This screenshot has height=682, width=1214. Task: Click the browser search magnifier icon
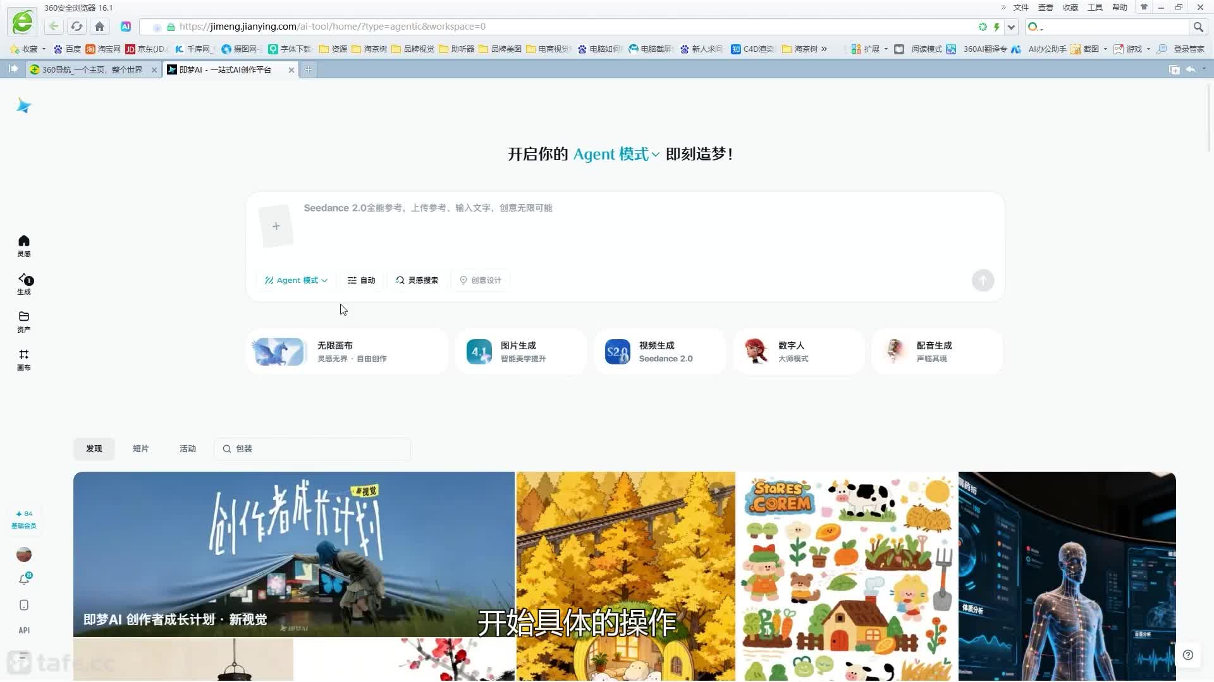pos(1198,27)
